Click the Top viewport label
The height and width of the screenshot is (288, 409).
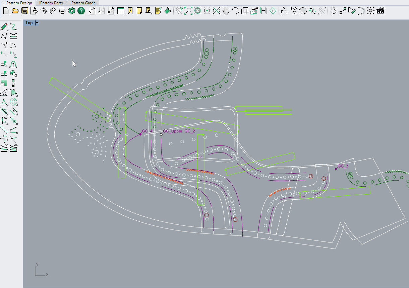tap(29, 23)
